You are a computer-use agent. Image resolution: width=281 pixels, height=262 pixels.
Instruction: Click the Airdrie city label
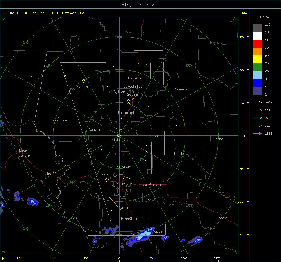123,166
